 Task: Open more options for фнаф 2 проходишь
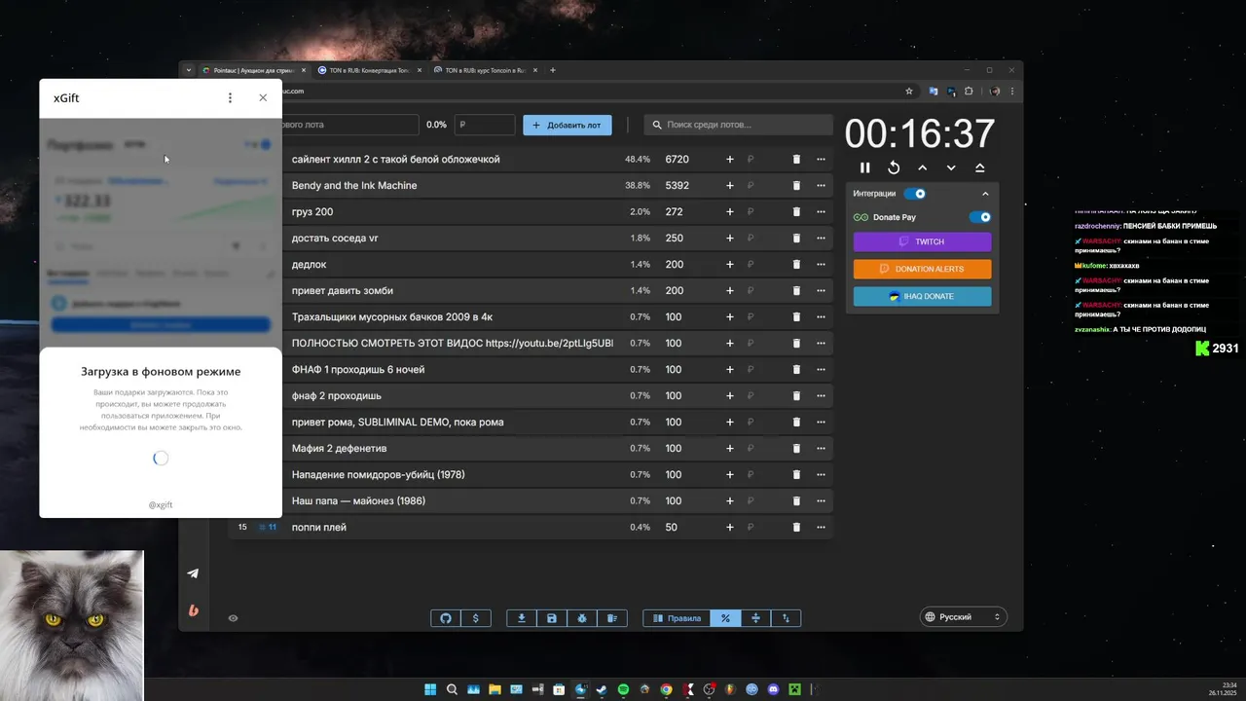tap(821, 395)
